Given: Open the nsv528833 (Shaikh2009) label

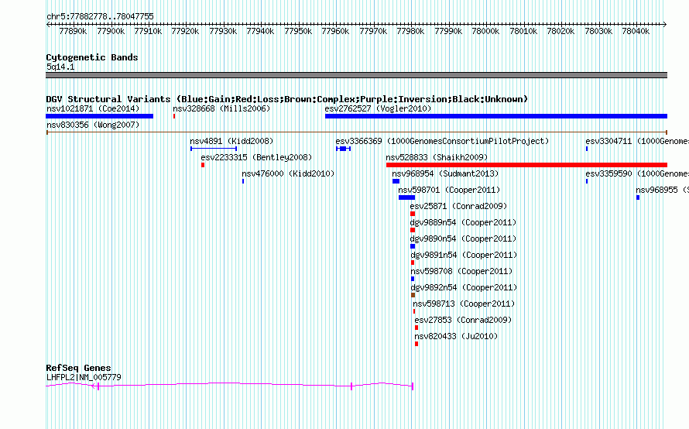Looking at the screenshot, I should [437, 157].
